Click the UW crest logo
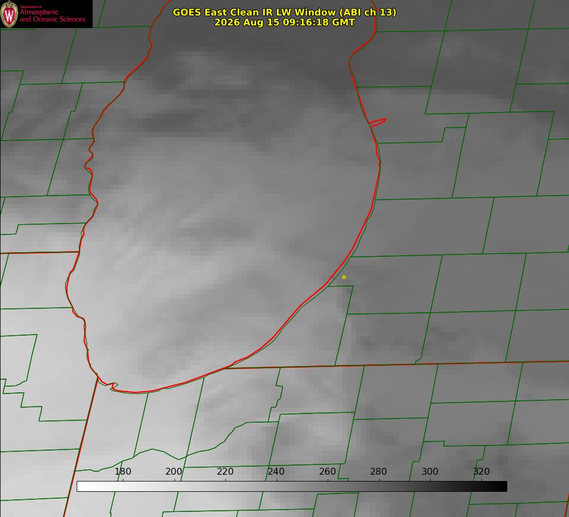 tap(9, 14)
